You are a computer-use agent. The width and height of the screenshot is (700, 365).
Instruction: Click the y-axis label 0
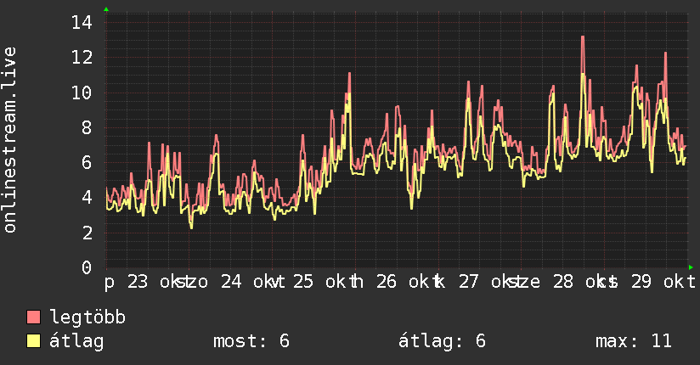coord(87,267)
